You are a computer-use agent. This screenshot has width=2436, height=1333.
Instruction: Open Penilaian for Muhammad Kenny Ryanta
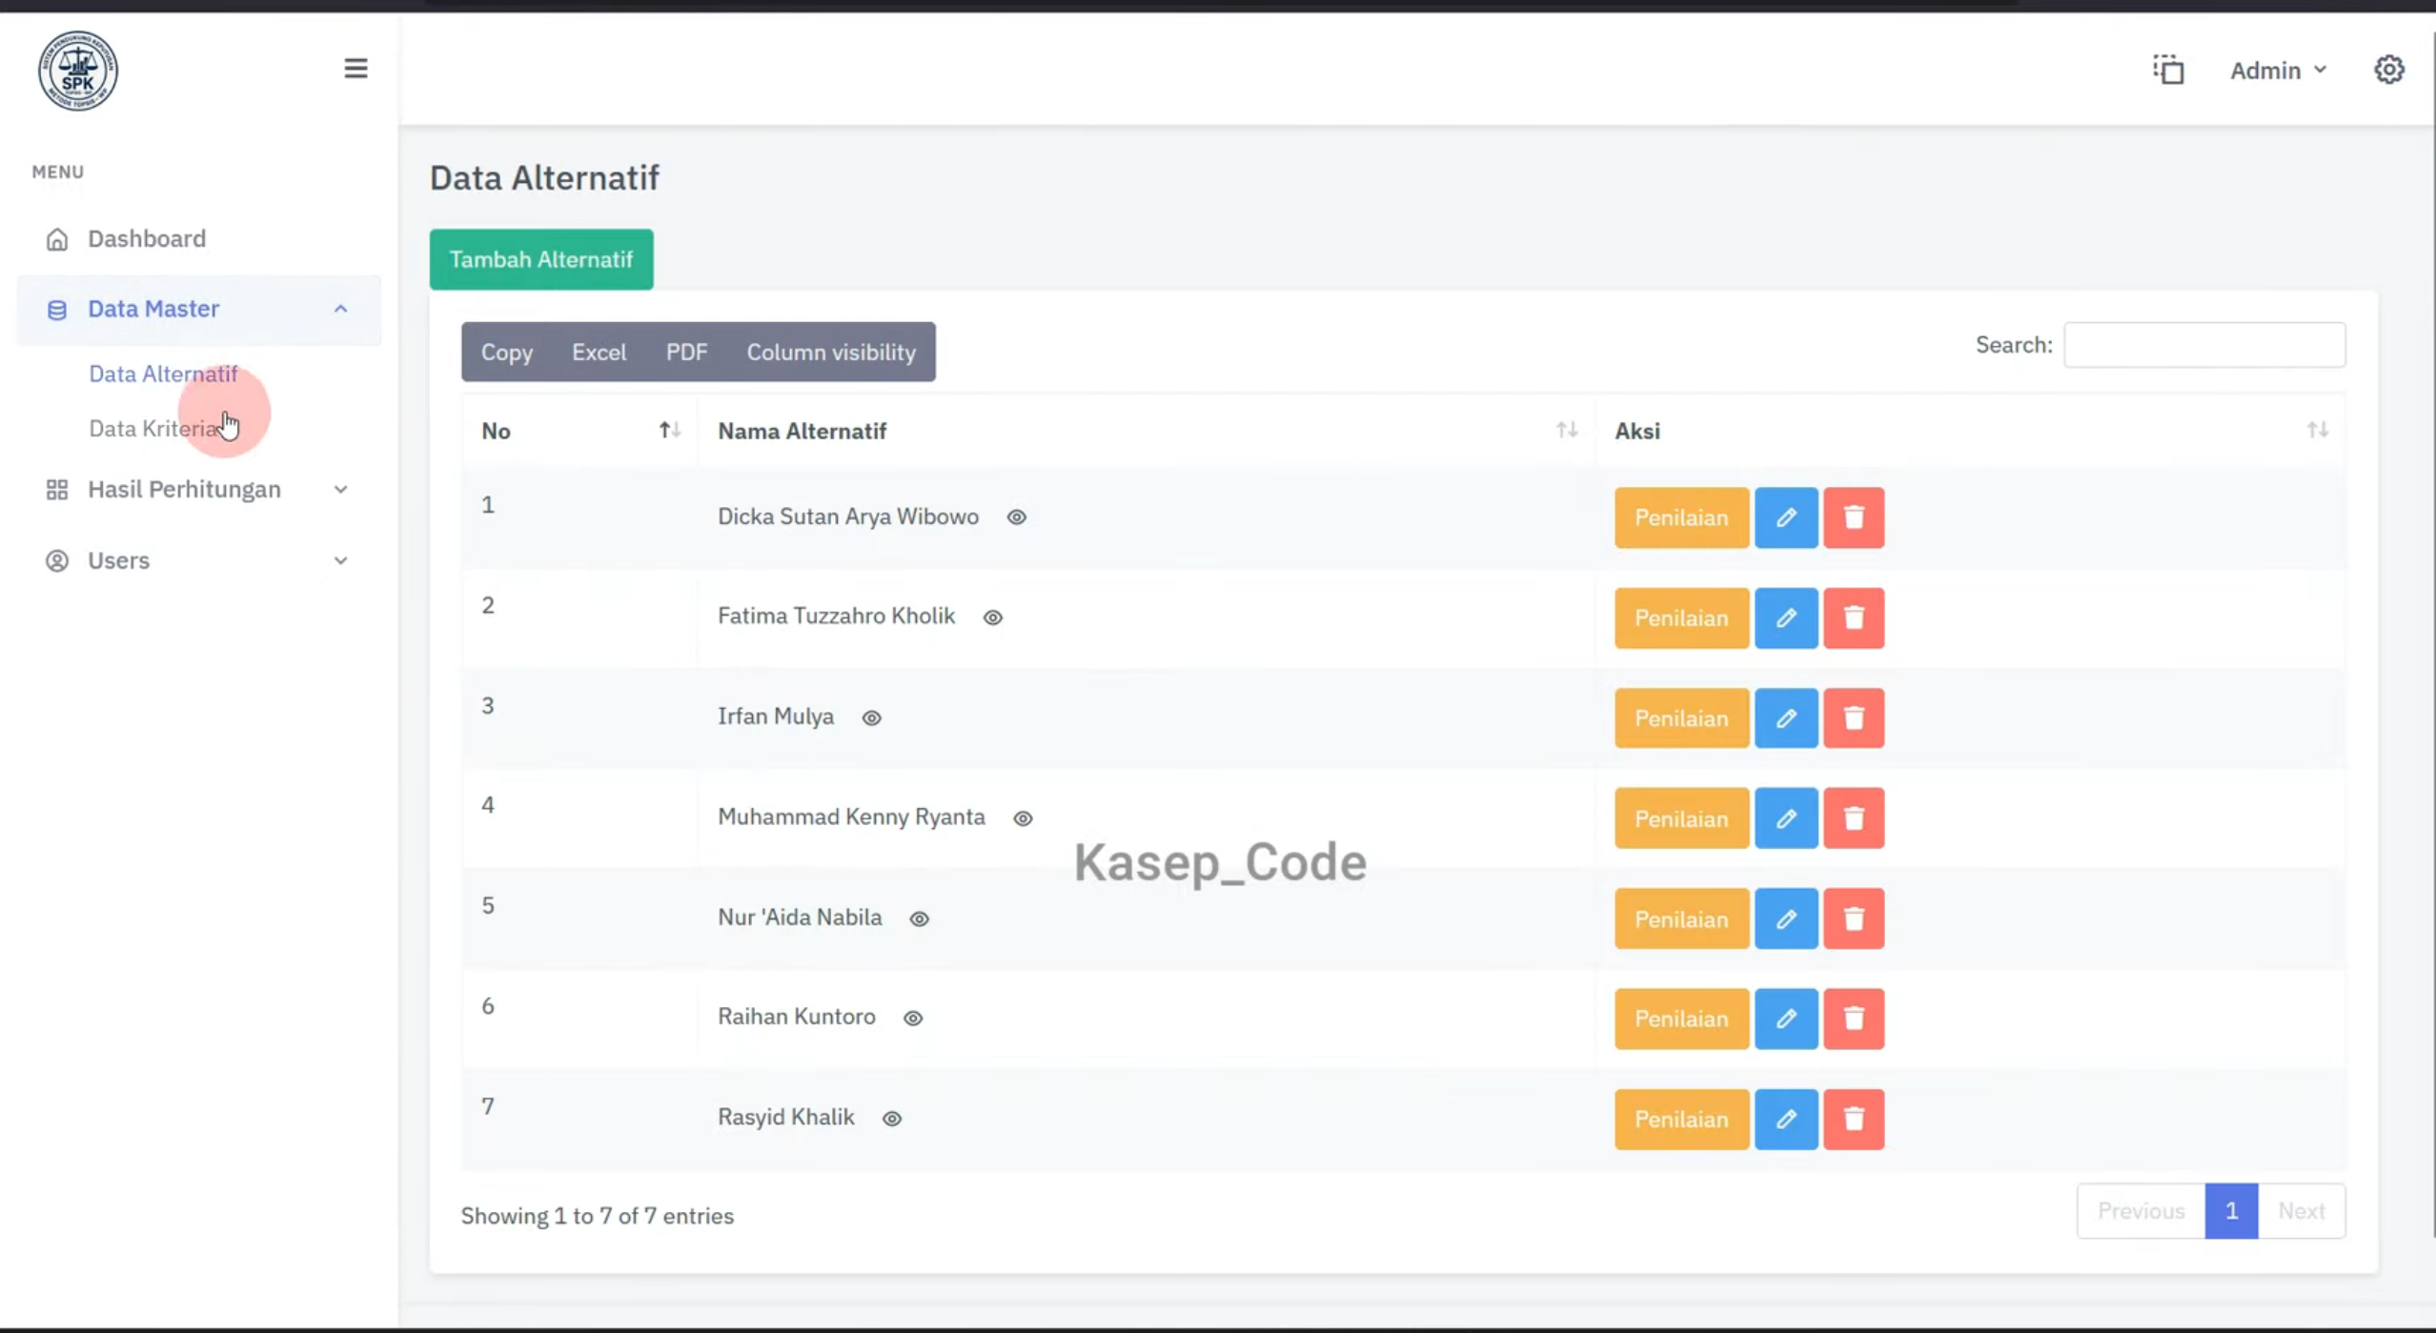(1681, 818)
